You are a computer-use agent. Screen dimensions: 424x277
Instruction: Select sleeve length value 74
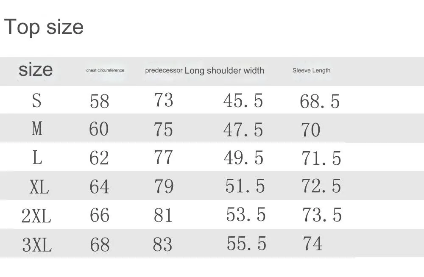pos(312,244)
